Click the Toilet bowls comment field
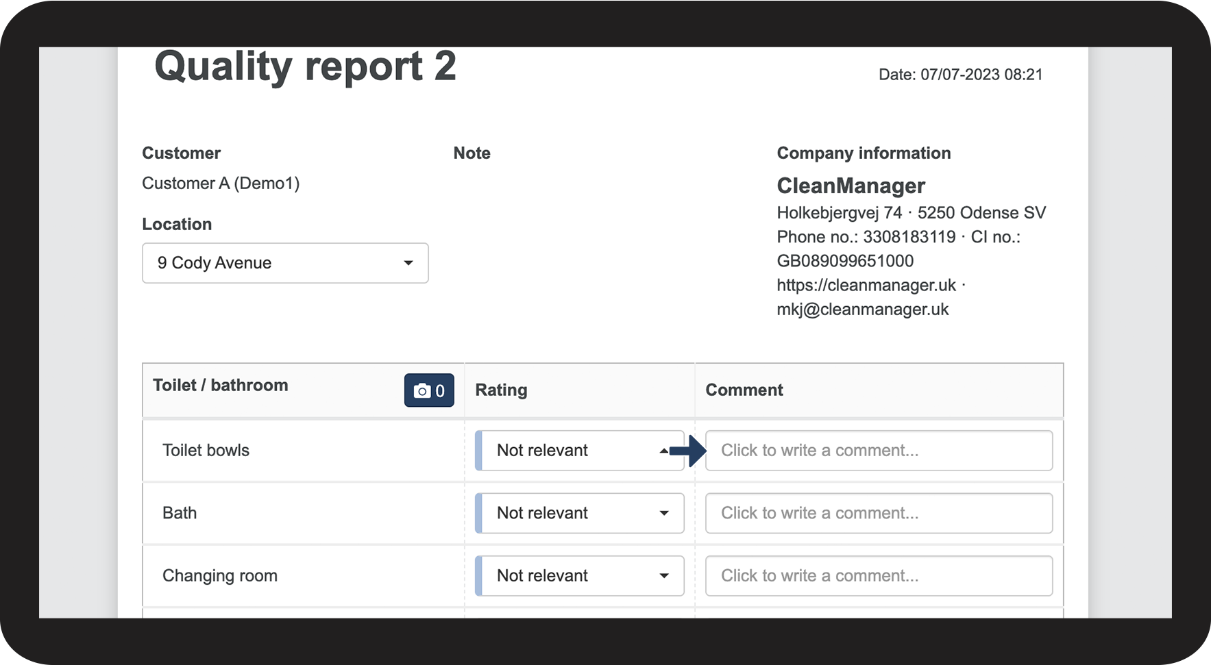Viewport: 1211px width, 665px height. coord(879,451)
